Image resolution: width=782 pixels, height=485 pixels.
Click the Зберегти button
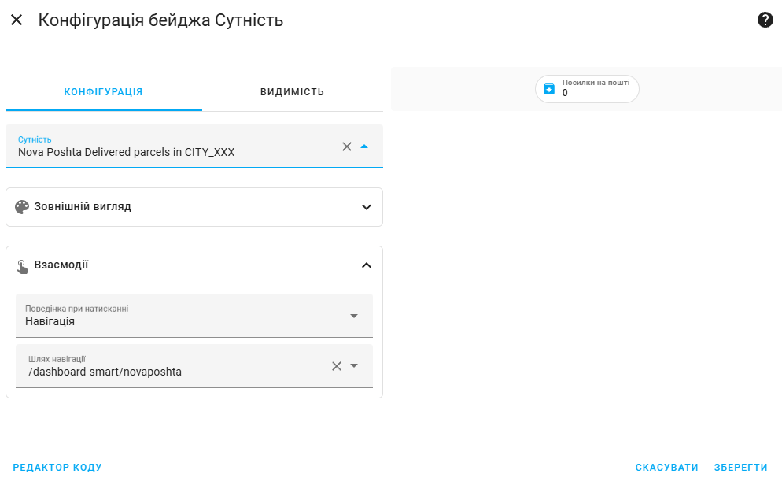(740, 468)
